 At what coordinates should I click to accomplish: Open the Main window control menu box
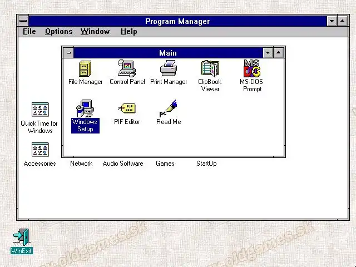68,53
